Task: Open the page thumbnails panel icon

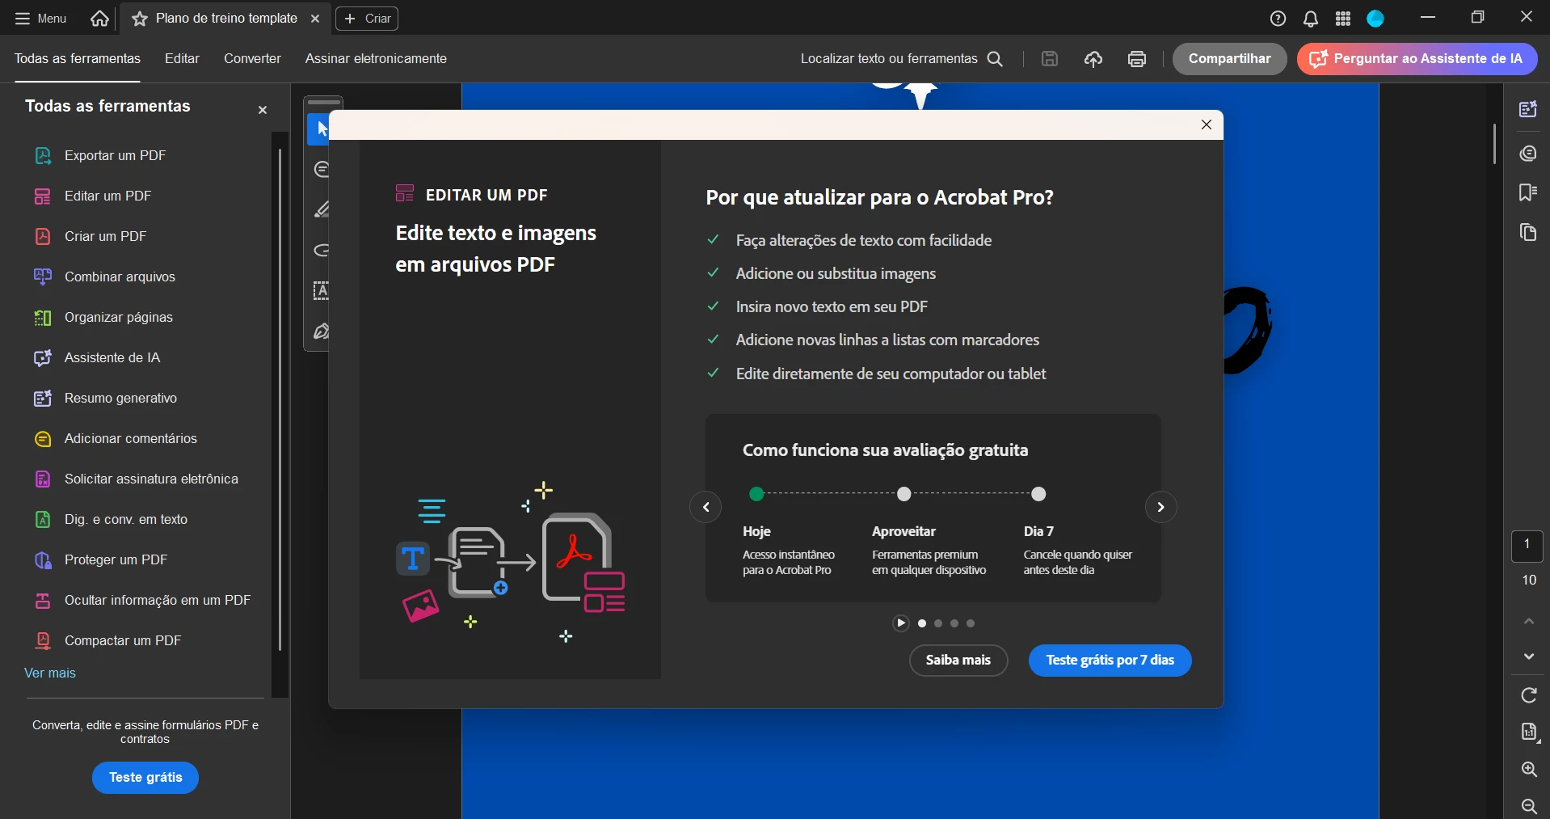Action: (x=1527, y=233)
